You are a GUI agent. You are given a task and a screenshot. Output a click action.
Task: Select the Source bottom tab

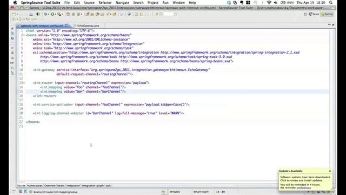tap(21, 186)
